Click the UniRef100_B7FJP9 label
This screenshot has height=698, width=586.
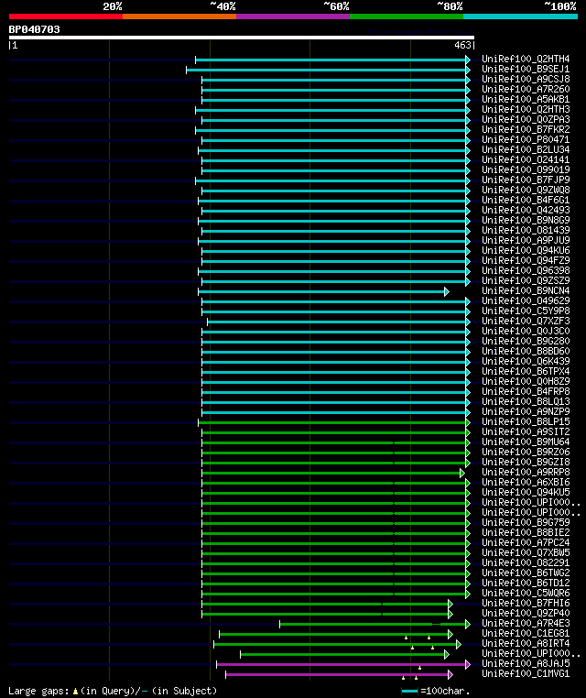[526, 180]
